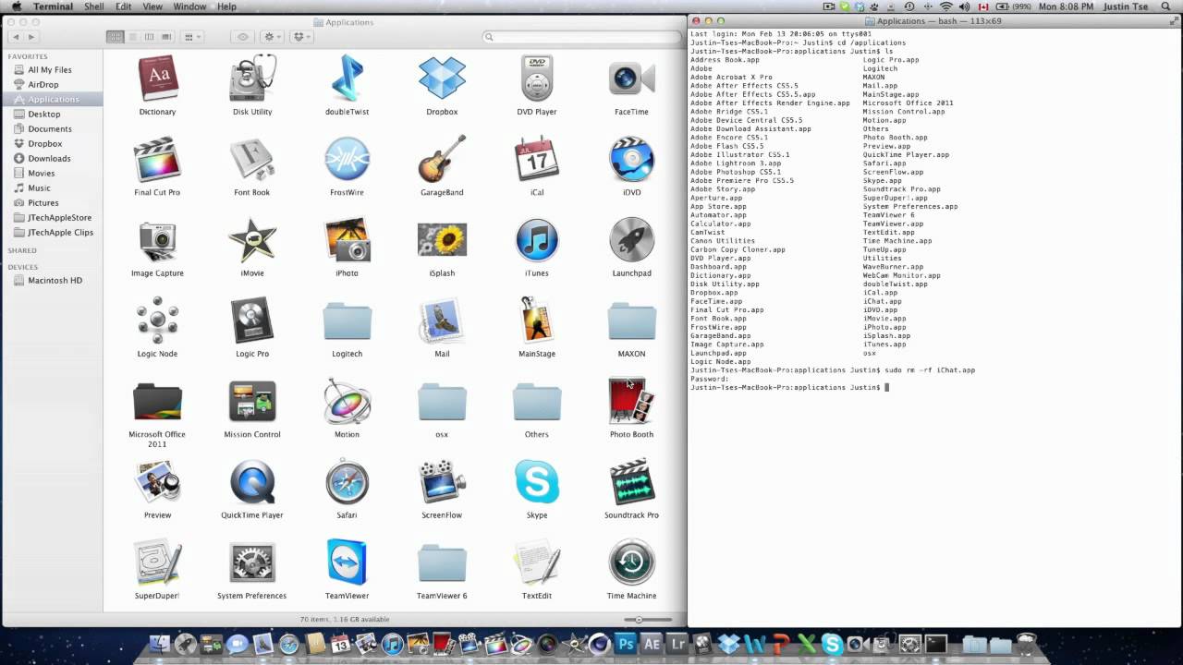Go forward in Finder

coord(31,37)
